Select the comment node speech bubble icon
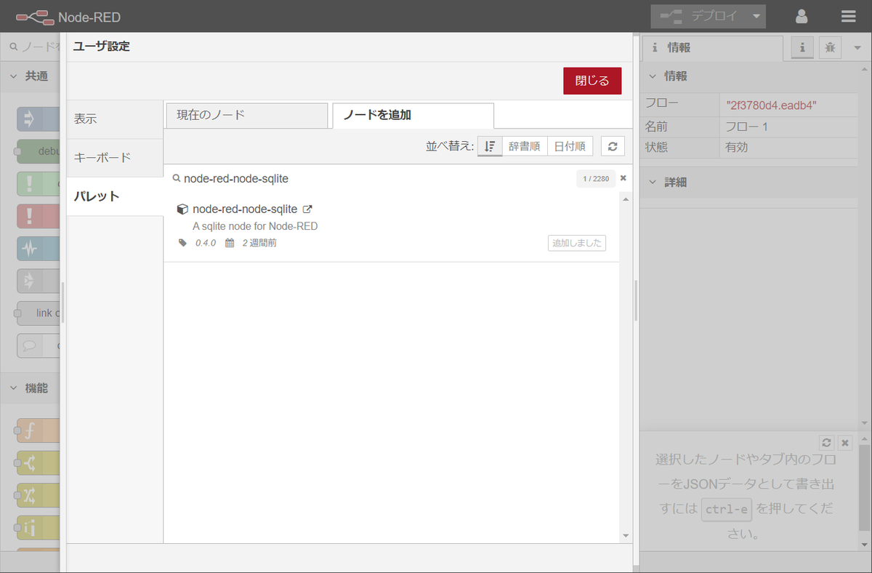Image resolution: width=872 pixels, height=573 pixels. [x=29, y=346]
